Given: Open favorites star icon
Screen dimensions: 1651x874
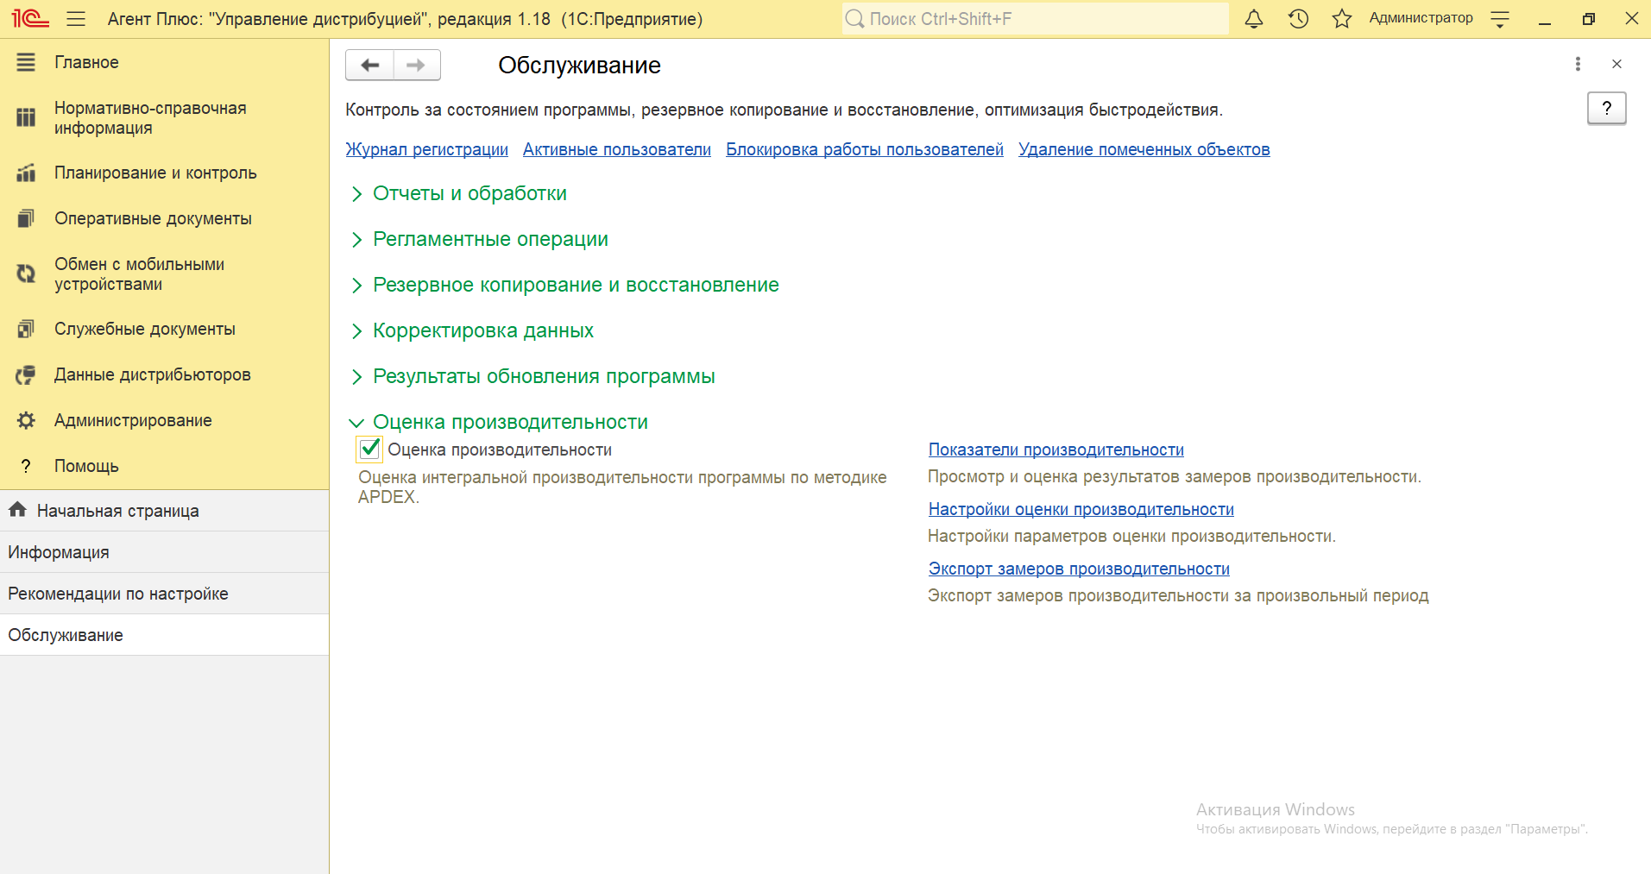Looking at the screenshot, I should point(1341,18).
